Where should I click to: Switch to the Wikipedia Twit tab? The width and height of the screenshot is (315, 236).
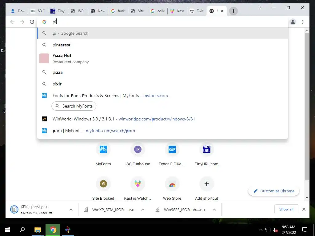(x=197, y=11)
